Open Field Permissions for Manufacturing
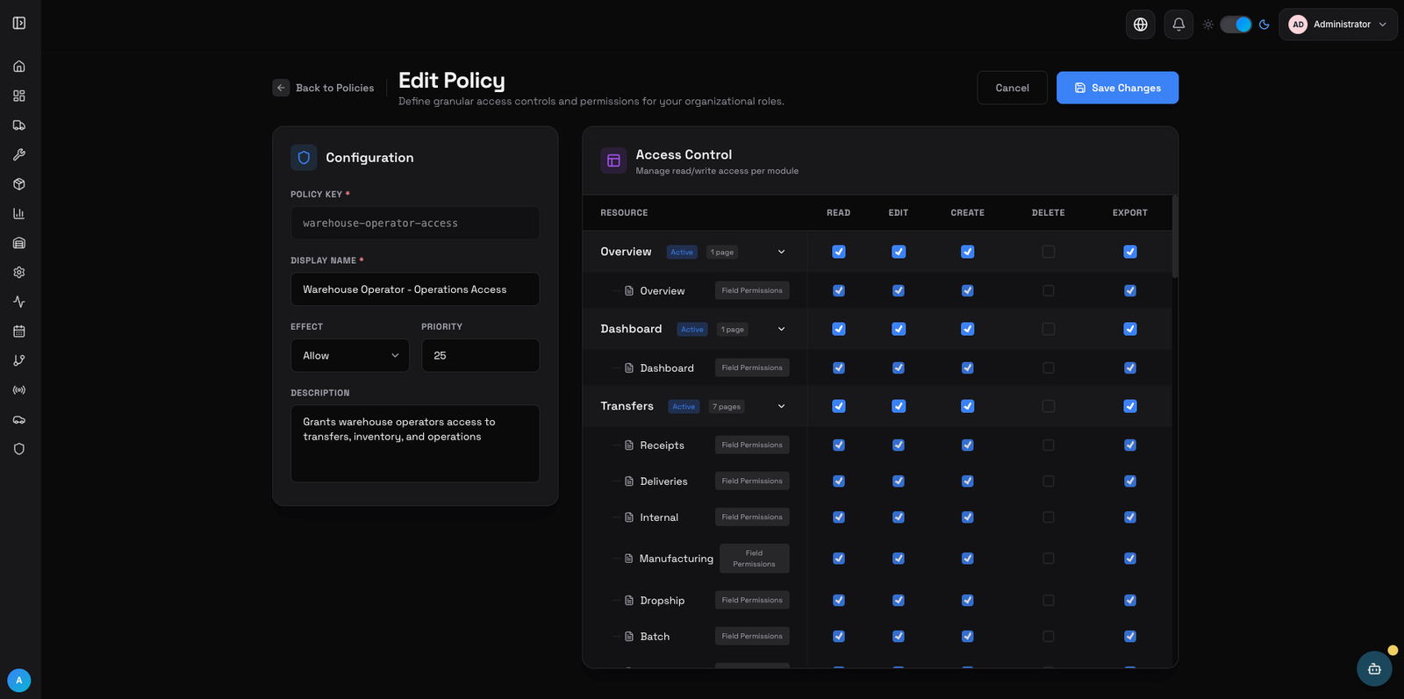The height and width of the screenshot is (699, 1404). click(755, 559)
